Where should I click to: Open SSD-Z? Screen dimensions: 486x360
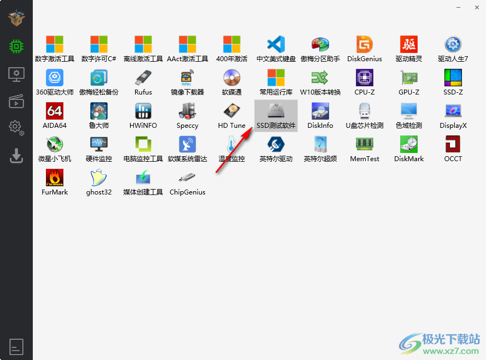pyautogui.click(x=453, y=82)
